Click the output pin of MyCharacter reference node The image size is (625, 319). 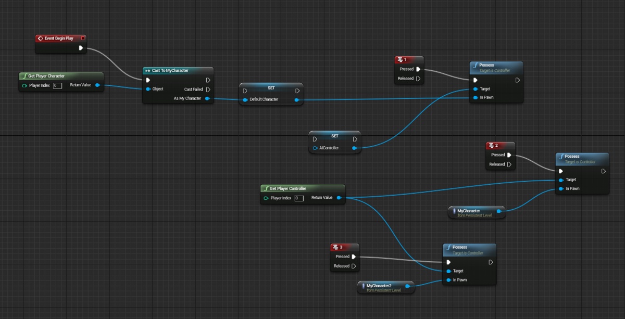[x=498, y=211]
